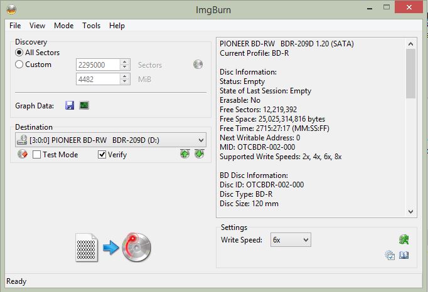Image resolution: width=428 pixels, height=292 pixels.
Task: Click the disc icon beside Sectors
Action: point(198,65)
